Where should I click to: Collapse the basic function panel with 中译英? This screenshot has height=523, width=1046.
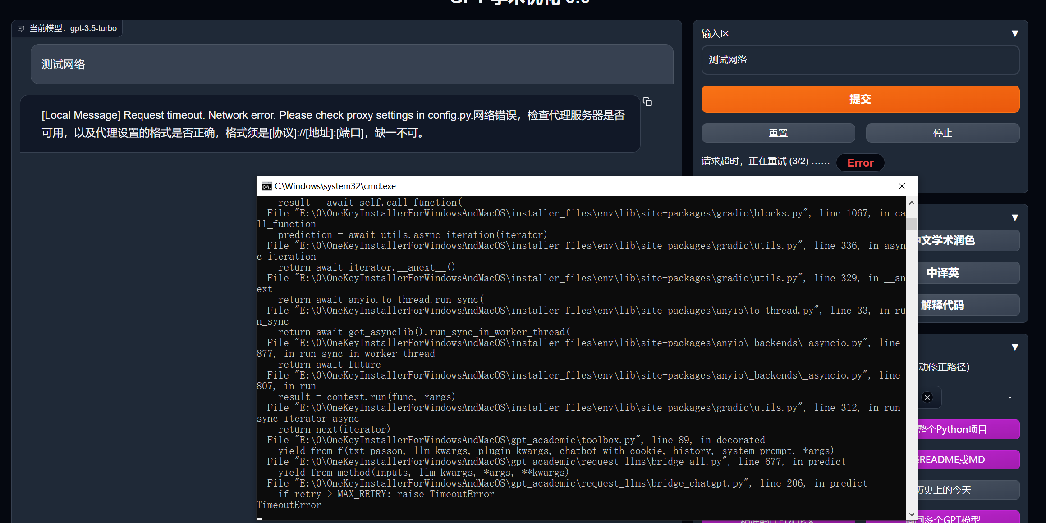[1015, 218]
